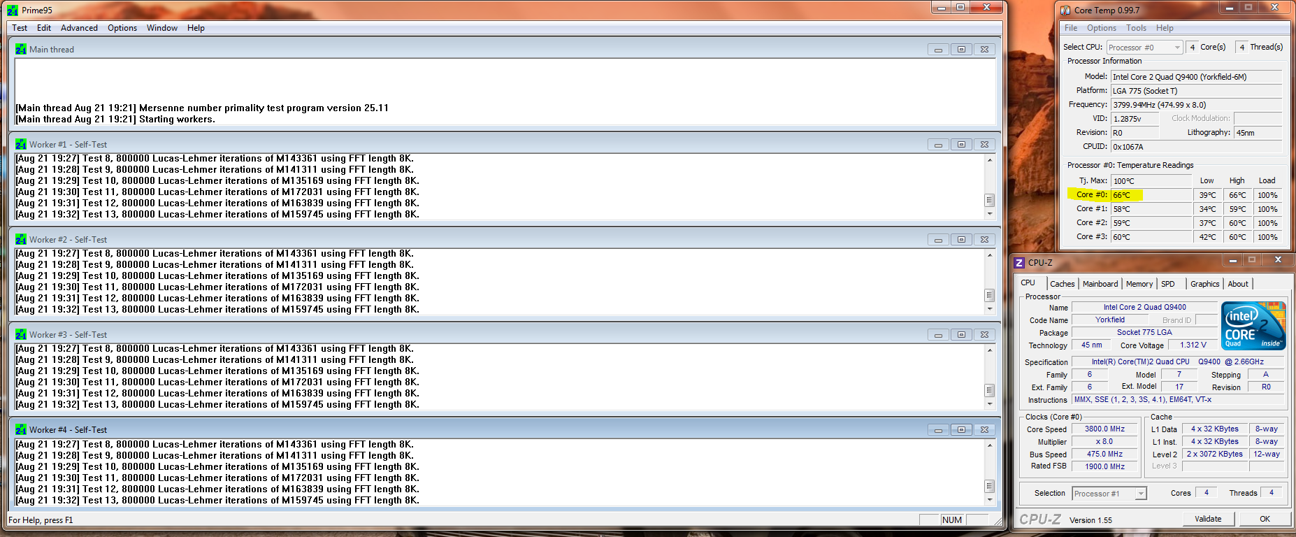Minimize the Worker #3 Self-Test window
This screenshot has width=1296, height=537.
coord(938,334)
